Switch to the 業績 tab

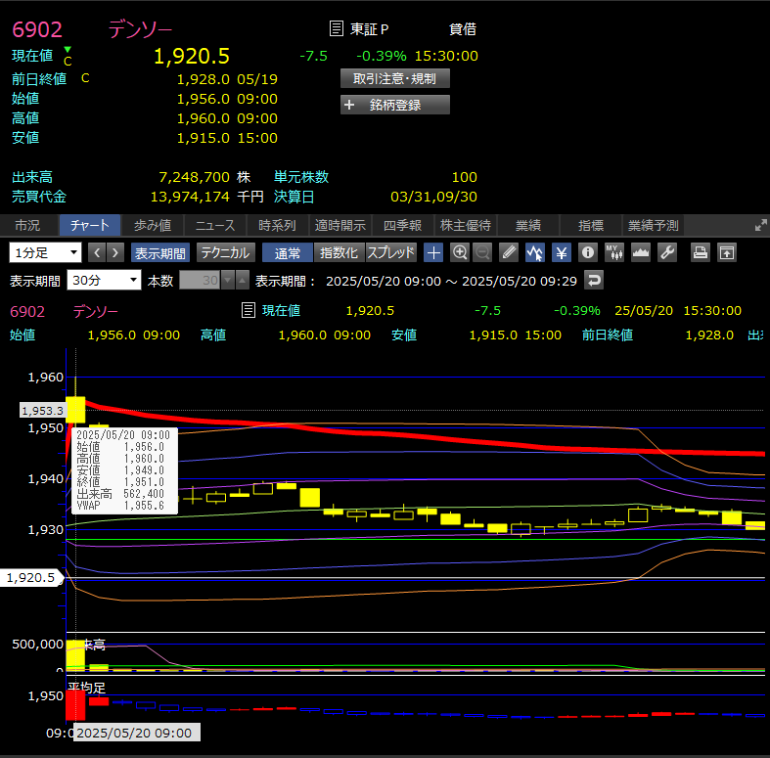(x=528, y=225)
